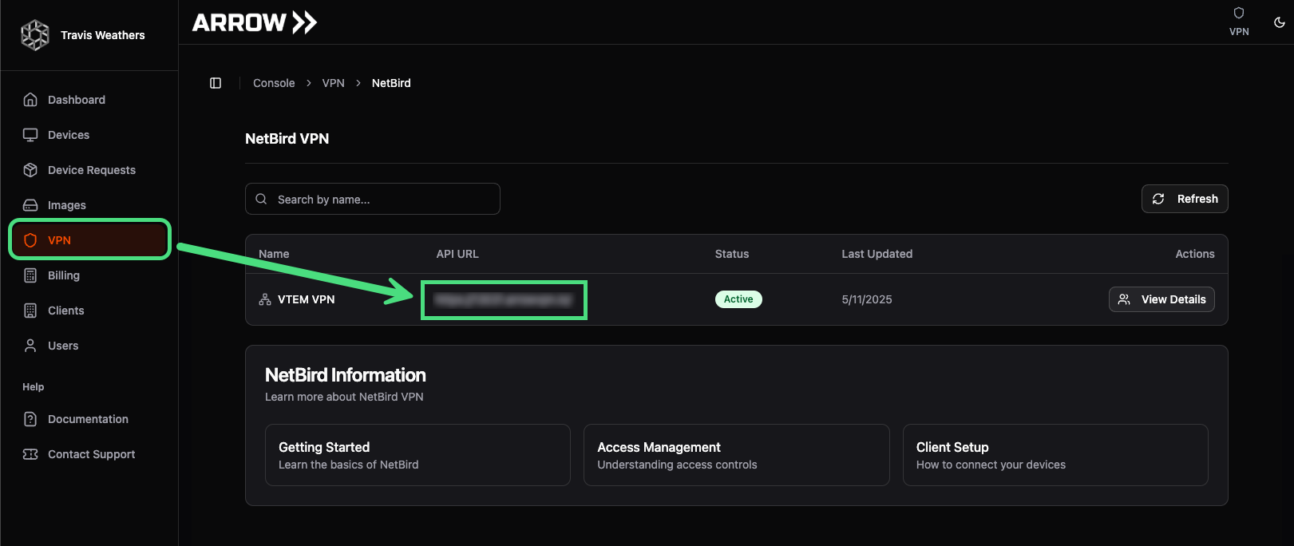Open the Devices sidebar item
This screenshot has height=546, width=1294.
point(89,135)
